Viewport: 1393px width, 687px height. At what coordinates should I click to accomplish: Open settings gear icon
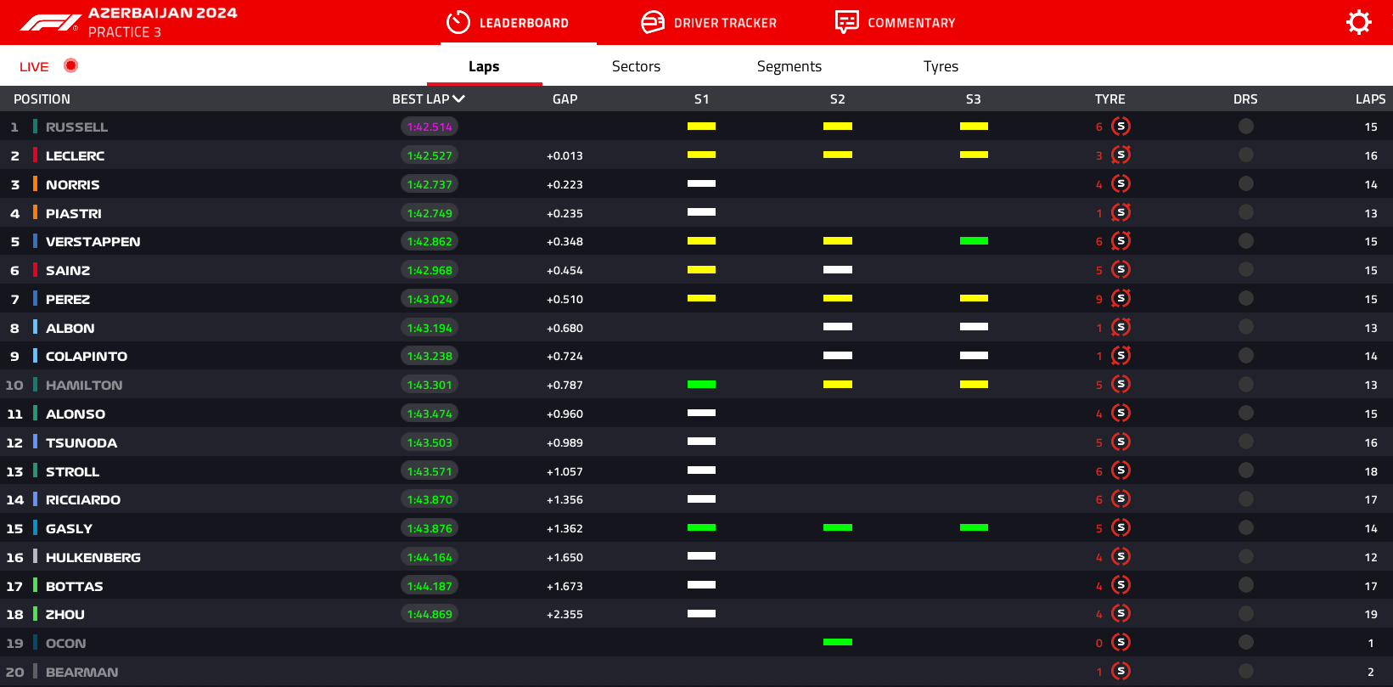[x=1359, y=22]
